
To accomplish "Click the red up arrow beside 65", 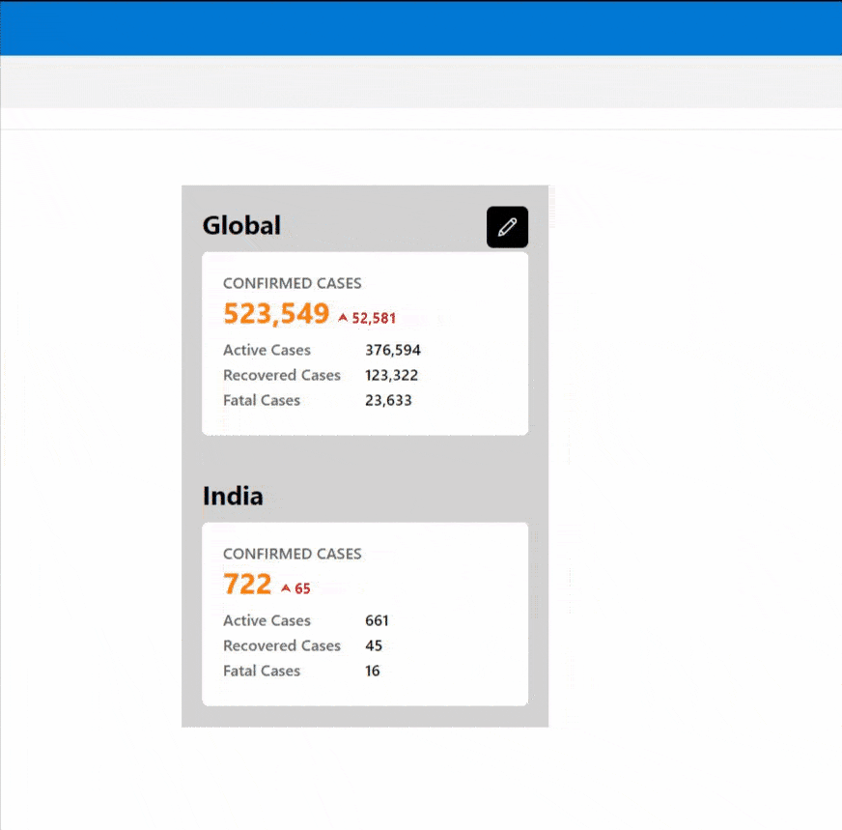I will [286, 588].
